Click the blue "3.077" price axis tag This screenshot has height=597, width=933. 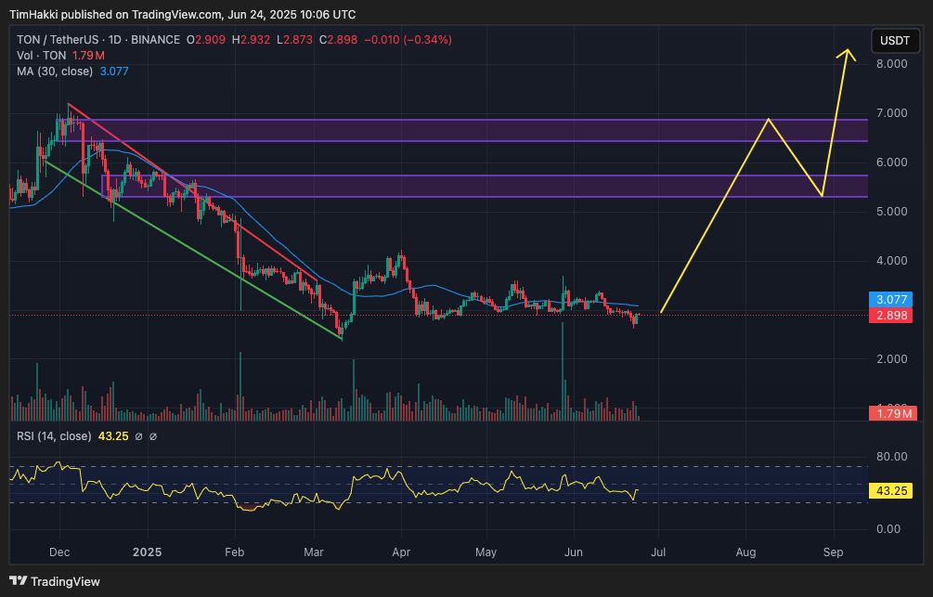tap(890, 299)
